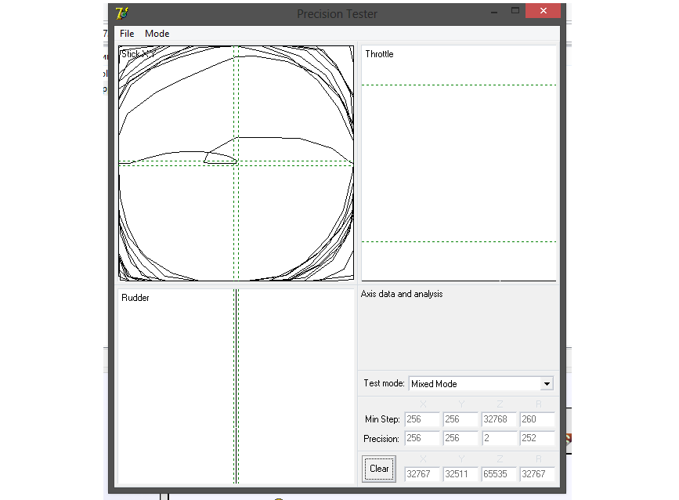Click current Z value field showing 65535
The height and width of the screenshot is (500, 679).
[x=499, y=474]
